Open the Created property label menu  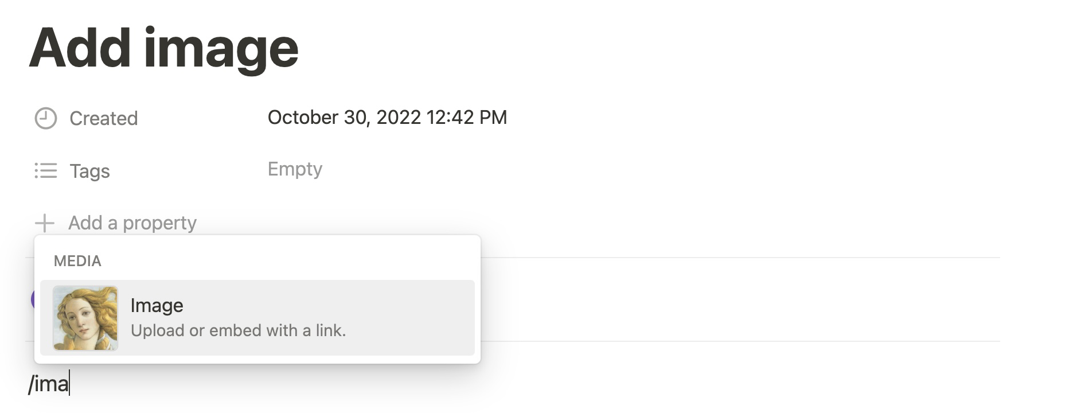click(103, 119)
